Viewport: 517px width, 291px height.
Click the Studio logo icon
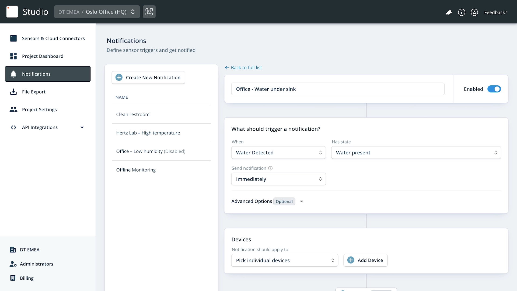coord(12,12)
